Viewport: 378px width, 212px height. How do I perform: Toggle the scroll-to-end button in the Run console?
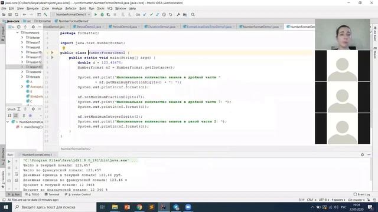[x=17, y=180]
